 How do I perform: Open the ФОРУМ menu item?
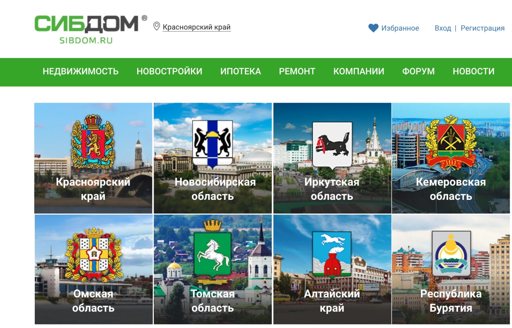[x=418, y=71]
